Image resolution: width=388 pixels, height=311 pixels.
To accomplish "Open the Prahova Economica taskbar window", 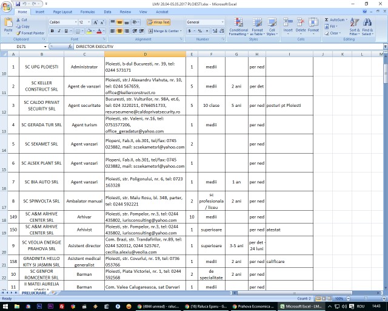I will [x=253, y=307].
